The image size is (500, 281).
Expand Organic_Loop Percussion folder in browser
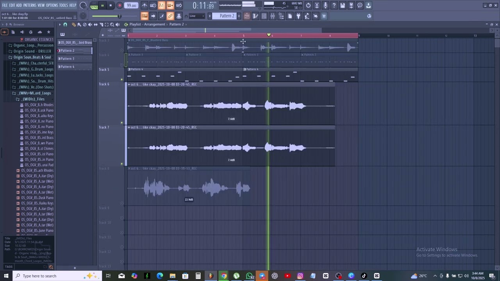pos(33,45)
